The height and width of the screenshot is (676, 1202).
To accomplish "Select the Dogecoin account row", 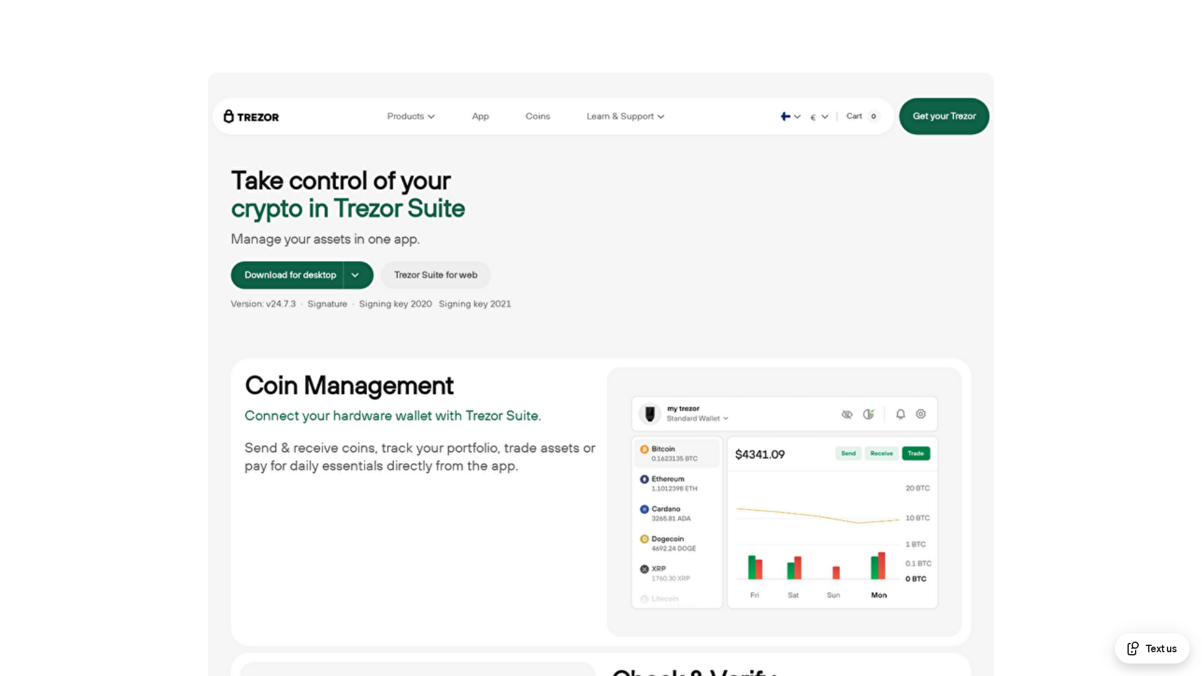I will (x=677, y=543).
